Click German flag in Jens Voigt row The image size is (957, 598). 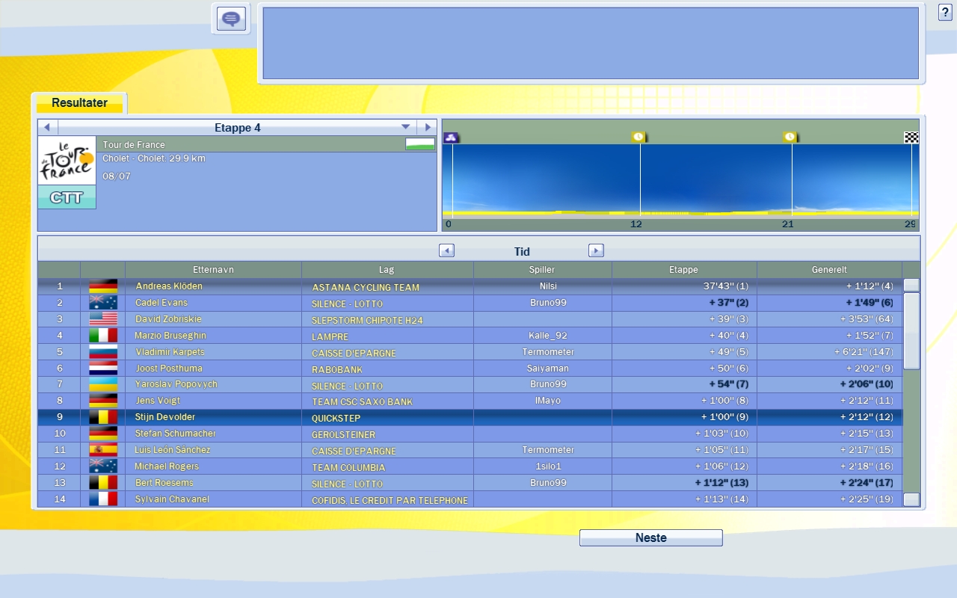click(103, 401)
